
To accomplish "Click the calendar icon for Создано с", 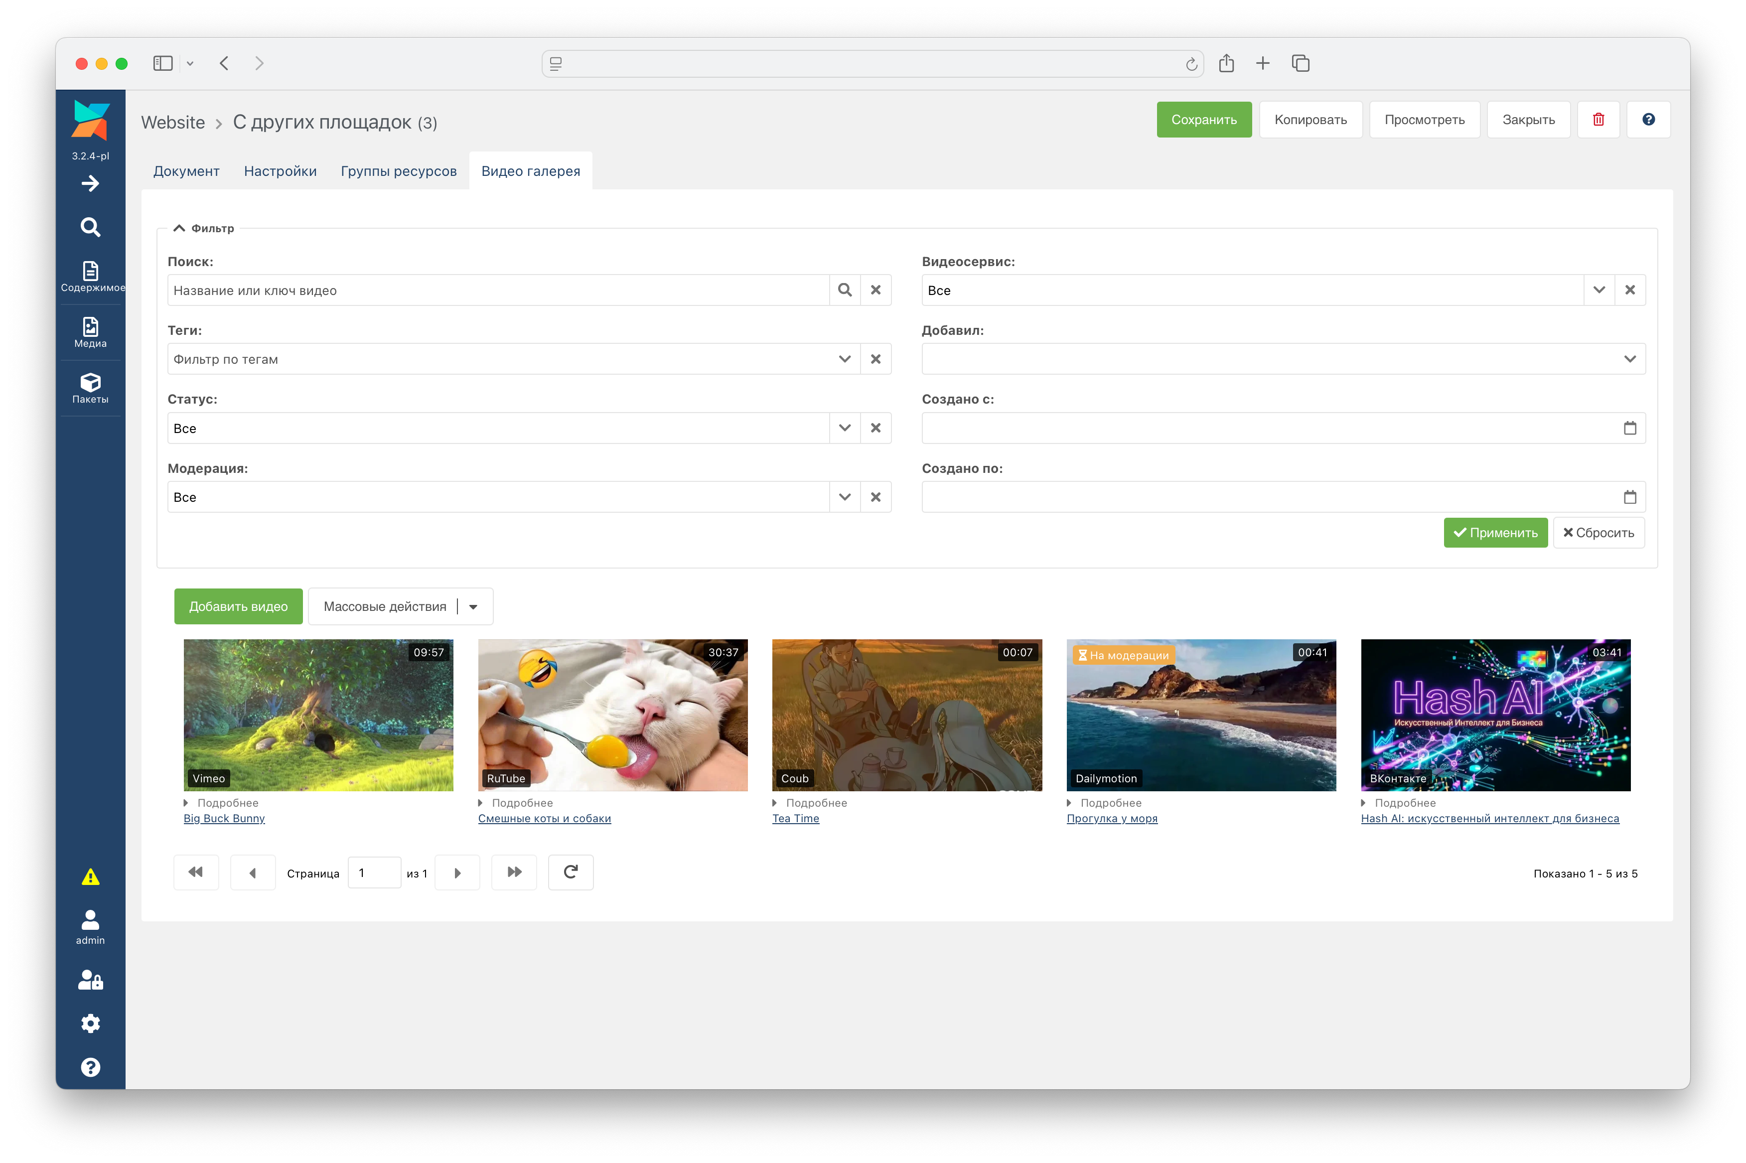I will [x=1629, y=428].
